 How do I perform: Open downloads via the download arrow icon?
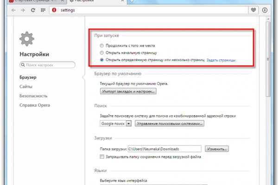(x=265, y=10)
